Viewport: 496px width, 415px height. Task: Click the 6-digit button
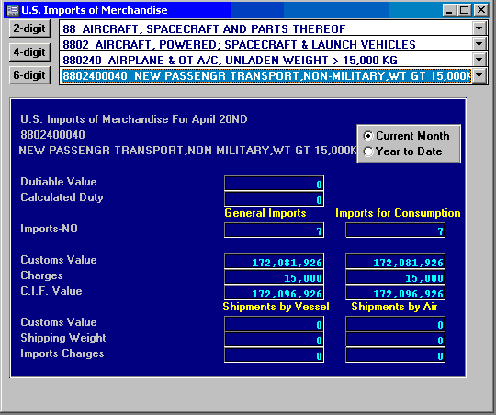tap(29, 75)
